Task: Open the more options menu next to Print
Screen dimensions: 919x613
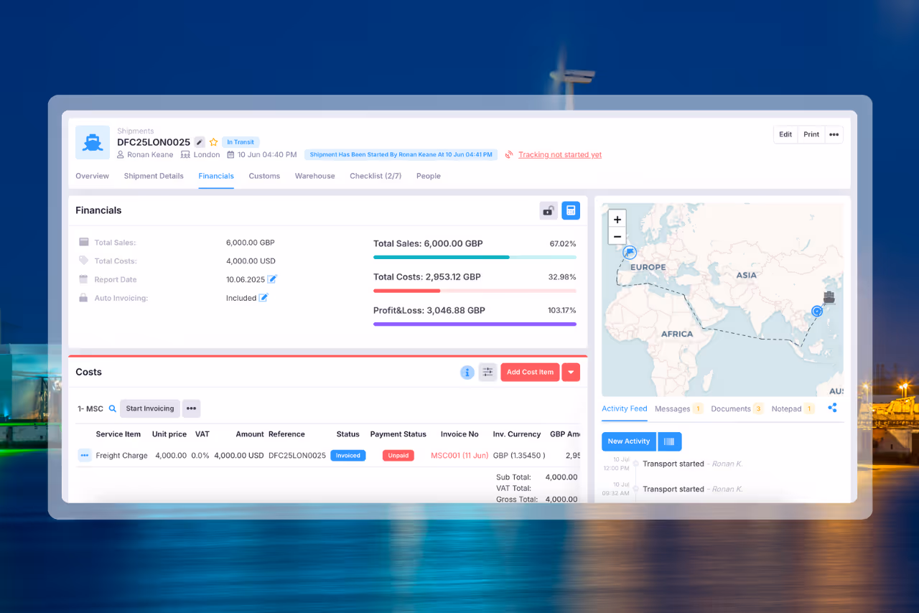Action: 834,134
